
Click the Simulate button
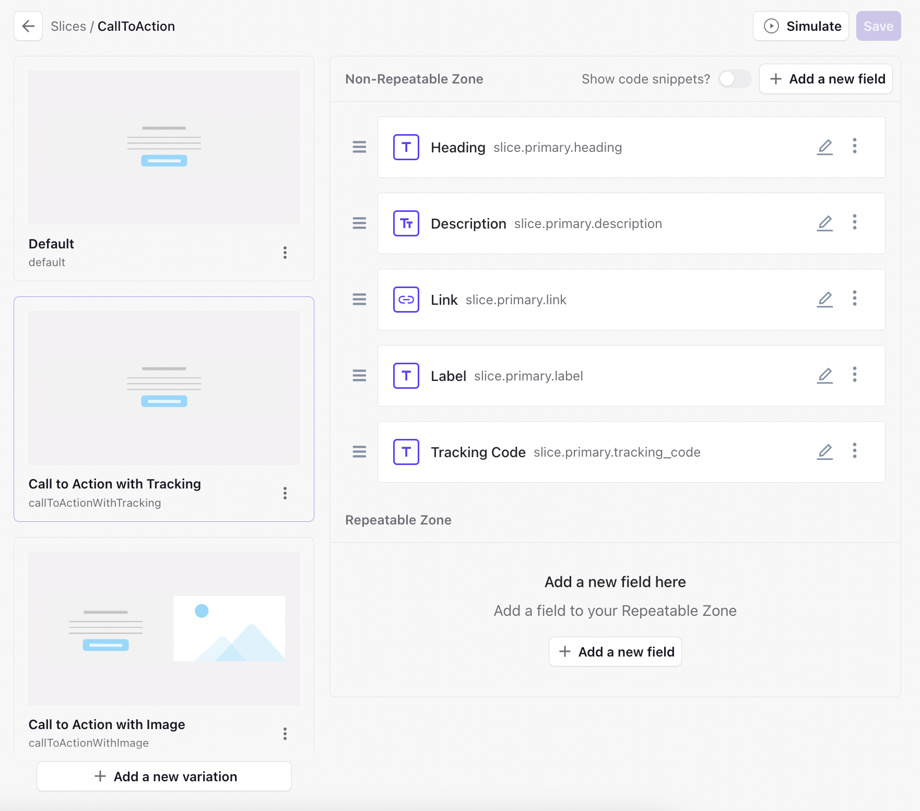[800, 26]
